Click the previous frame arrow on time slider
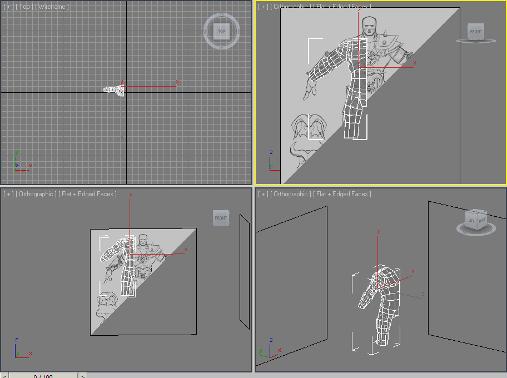Viewport: 507px width, 378px height. pyautogui.click(x=4, y=375)
